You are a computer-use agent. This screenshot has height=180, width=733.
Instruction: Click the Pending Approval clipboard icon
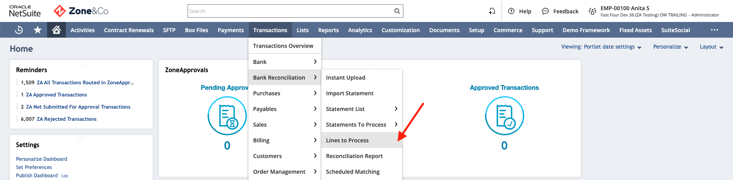[227, 116]
